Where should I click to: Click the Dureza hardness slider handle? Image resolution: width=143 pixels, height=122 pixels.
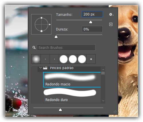coord(56,37)
